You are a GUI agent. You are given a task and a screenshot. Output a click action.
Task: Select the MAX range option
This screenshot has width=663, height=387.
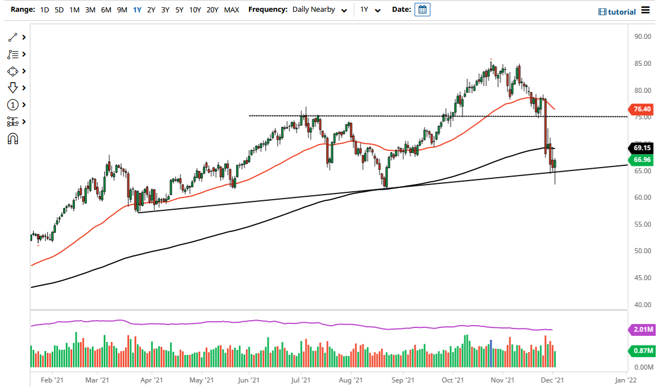tap(231, 10)
